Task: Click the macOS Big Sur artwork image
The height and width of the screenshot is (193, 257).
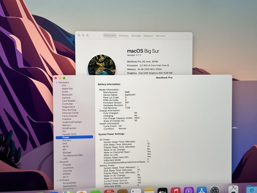Action: point(102,65)
